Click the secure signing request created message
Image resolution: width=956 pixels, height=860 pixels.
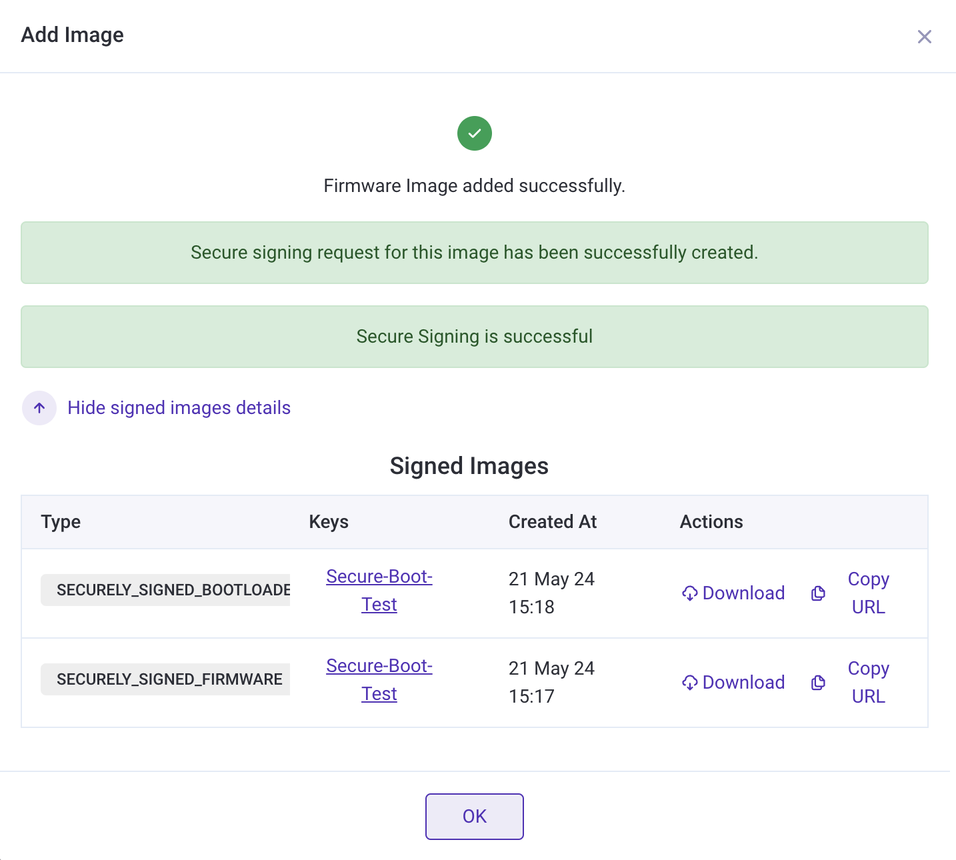pos(474,253)
